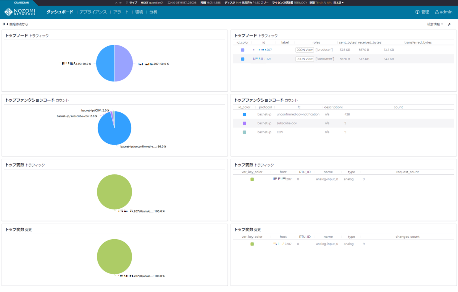The width and height of the screenshot is (458, 292).
Task: Click analog-input_0 in トップ変数 トラフィック table
Action: 327,179
